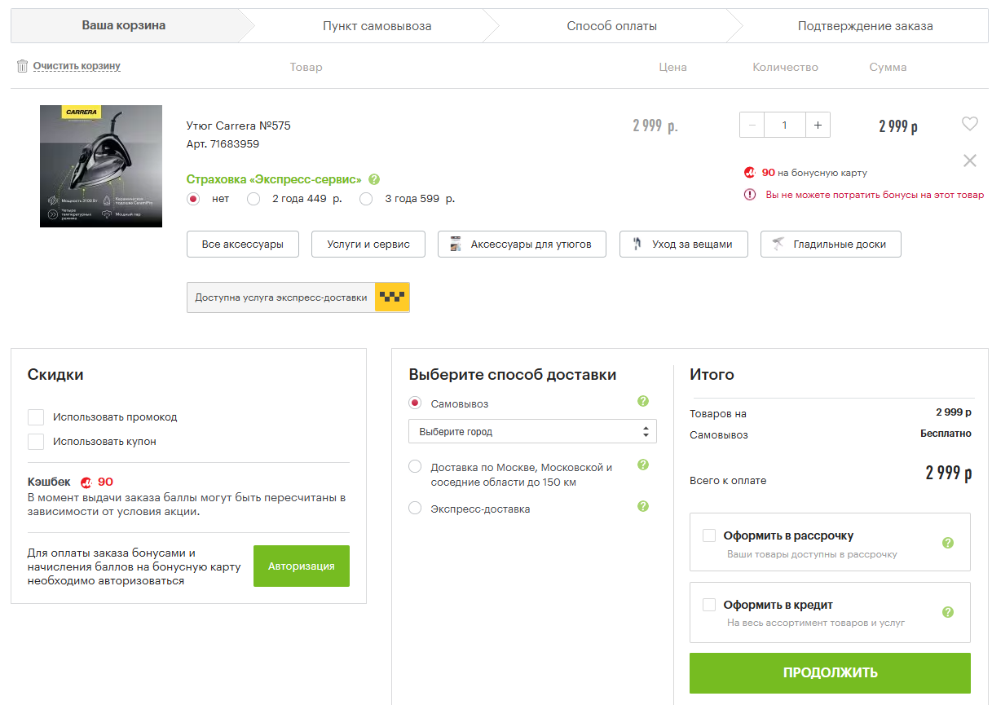The image size is (992, 705).
Task: Click the trash icon to clear cart
Action: coord(22,66)
